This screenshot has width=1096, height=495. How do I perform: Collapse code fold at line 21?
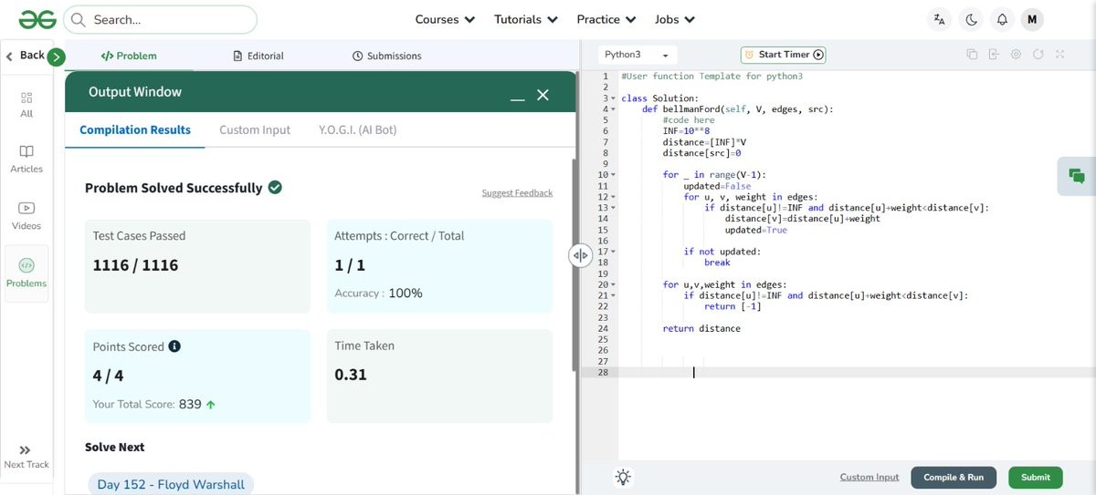coord(614,295)
